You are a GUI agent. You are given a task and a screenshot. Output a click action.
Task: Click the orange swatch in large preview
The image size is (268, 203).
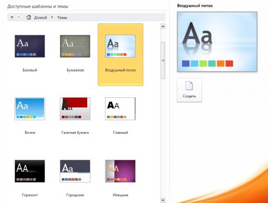tap(221, 64)
